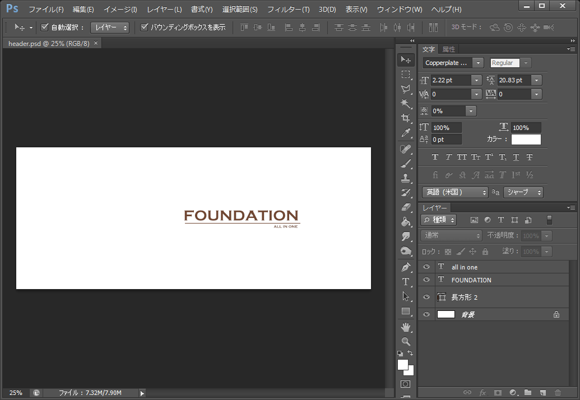Create new fill or adjustment layer

pos(513,393)
